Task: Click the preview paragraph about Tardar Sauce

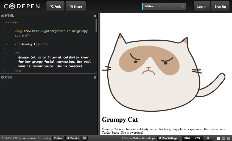Action: coord(164,131)
